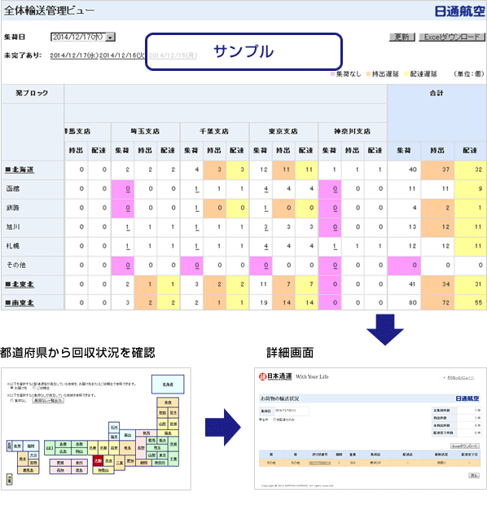Click the 富山 tile on the map
The height and width of the screenshot is (510, 487).
pos(127,435)
